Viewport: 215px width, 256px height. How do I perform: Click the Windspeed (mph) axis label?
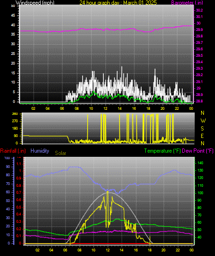point(35,3)
